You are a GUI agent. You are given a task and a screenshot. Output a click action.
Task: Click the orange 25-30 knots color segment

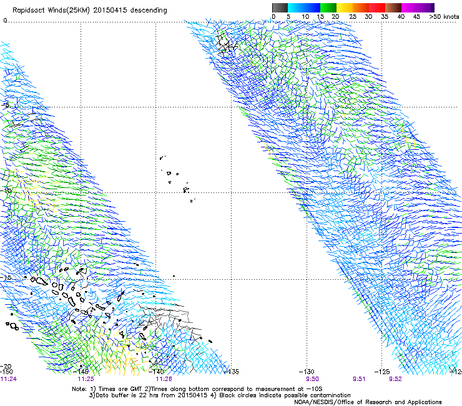[x=361, y=7]
